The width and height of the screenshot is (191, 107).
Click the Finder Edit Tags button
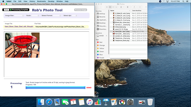tap(140, 7)
